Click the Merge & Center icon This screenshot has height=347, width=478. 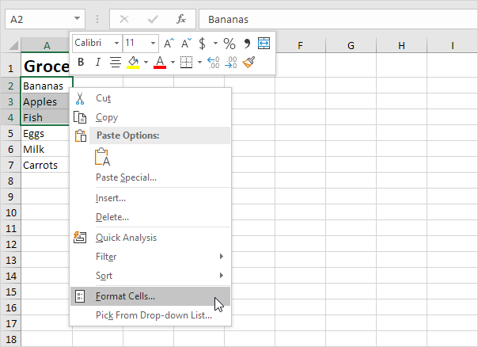tap(264, 43)
